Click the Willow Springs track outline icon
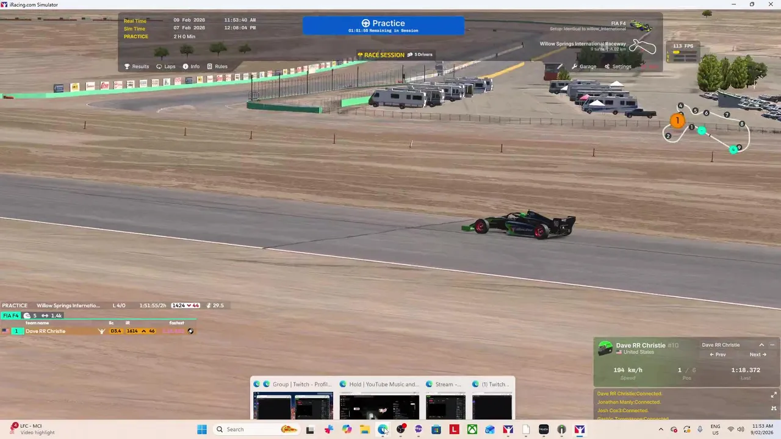The height and width of the screenshot is (439, 781). tap(642, 46)
